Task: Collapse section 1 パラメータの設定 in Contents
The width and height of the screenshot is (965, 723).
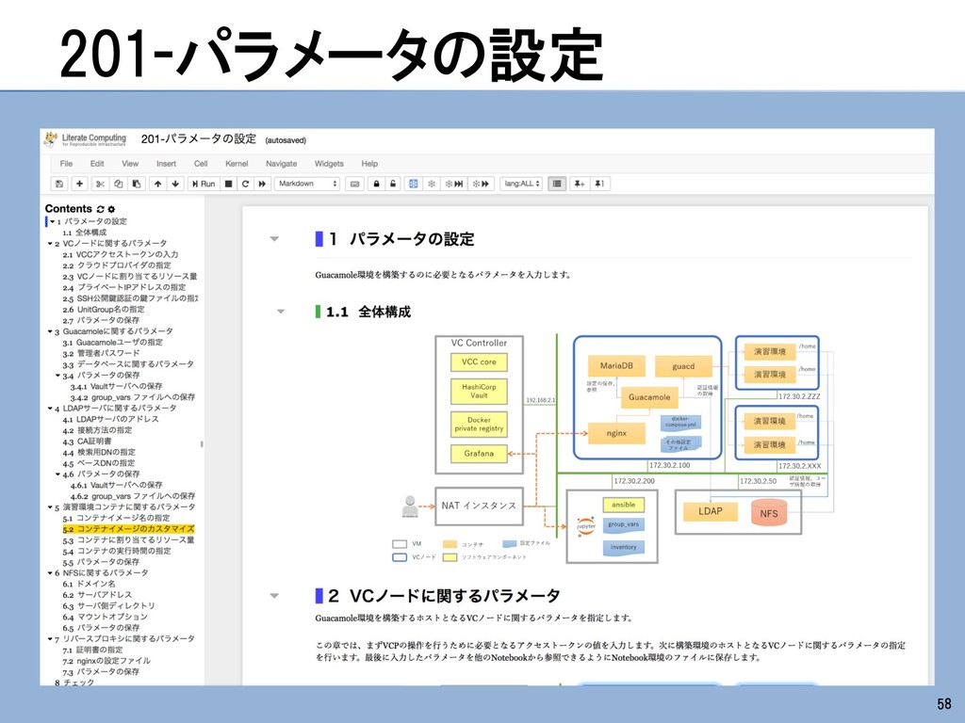Action: coord(53,221)
